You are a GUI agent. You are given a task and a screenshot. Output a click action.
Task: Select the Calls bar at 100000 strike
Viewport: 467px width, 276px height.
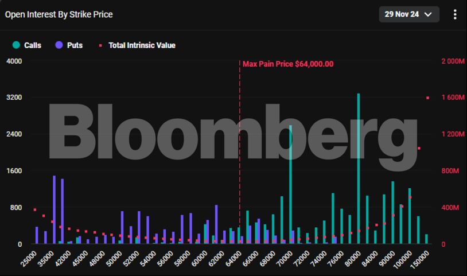tap(410, 216)
